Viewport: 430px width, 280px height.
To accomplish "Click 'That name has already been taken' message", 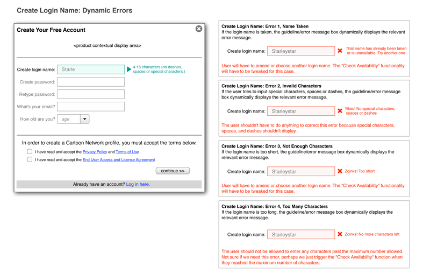I will (376, 51).
